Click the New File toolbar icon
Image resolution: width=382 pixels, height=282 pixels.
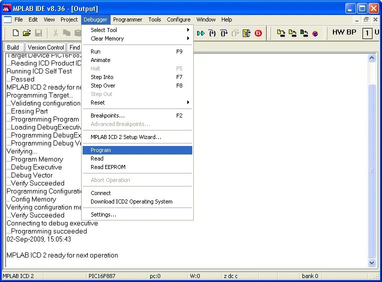click(x=16, y=33)
